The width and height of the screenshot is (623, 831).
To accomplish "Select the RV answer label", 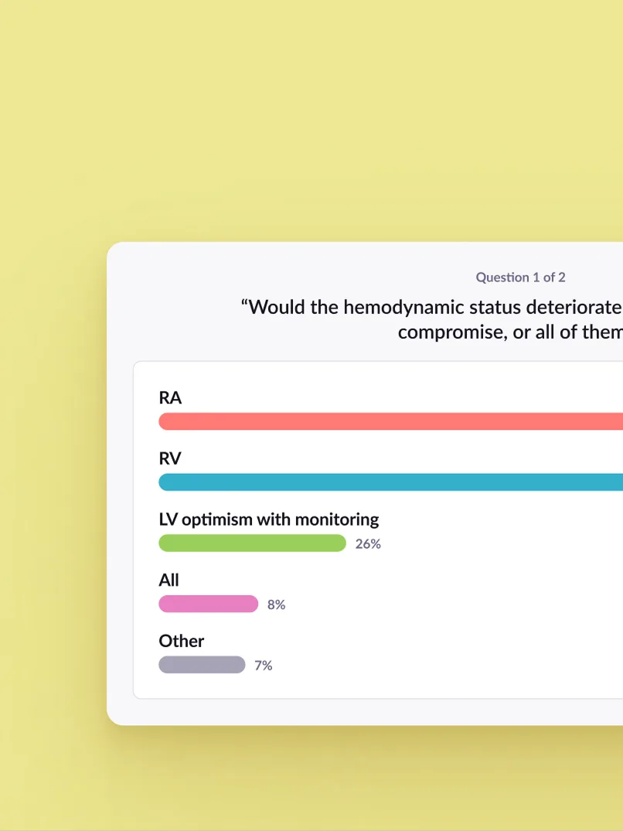I will [x=170, y=458].
